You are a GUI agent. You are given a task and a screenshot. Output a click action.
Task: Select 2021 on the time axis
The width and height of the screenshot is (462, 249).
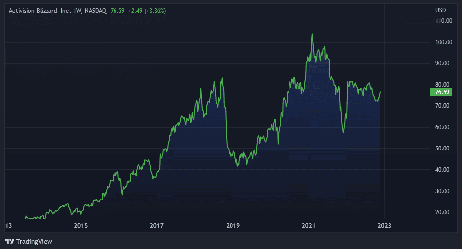coord(308,226)
